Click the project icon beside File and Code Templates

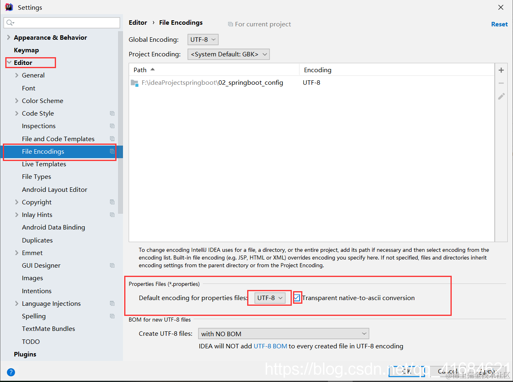tap(112, 139)
